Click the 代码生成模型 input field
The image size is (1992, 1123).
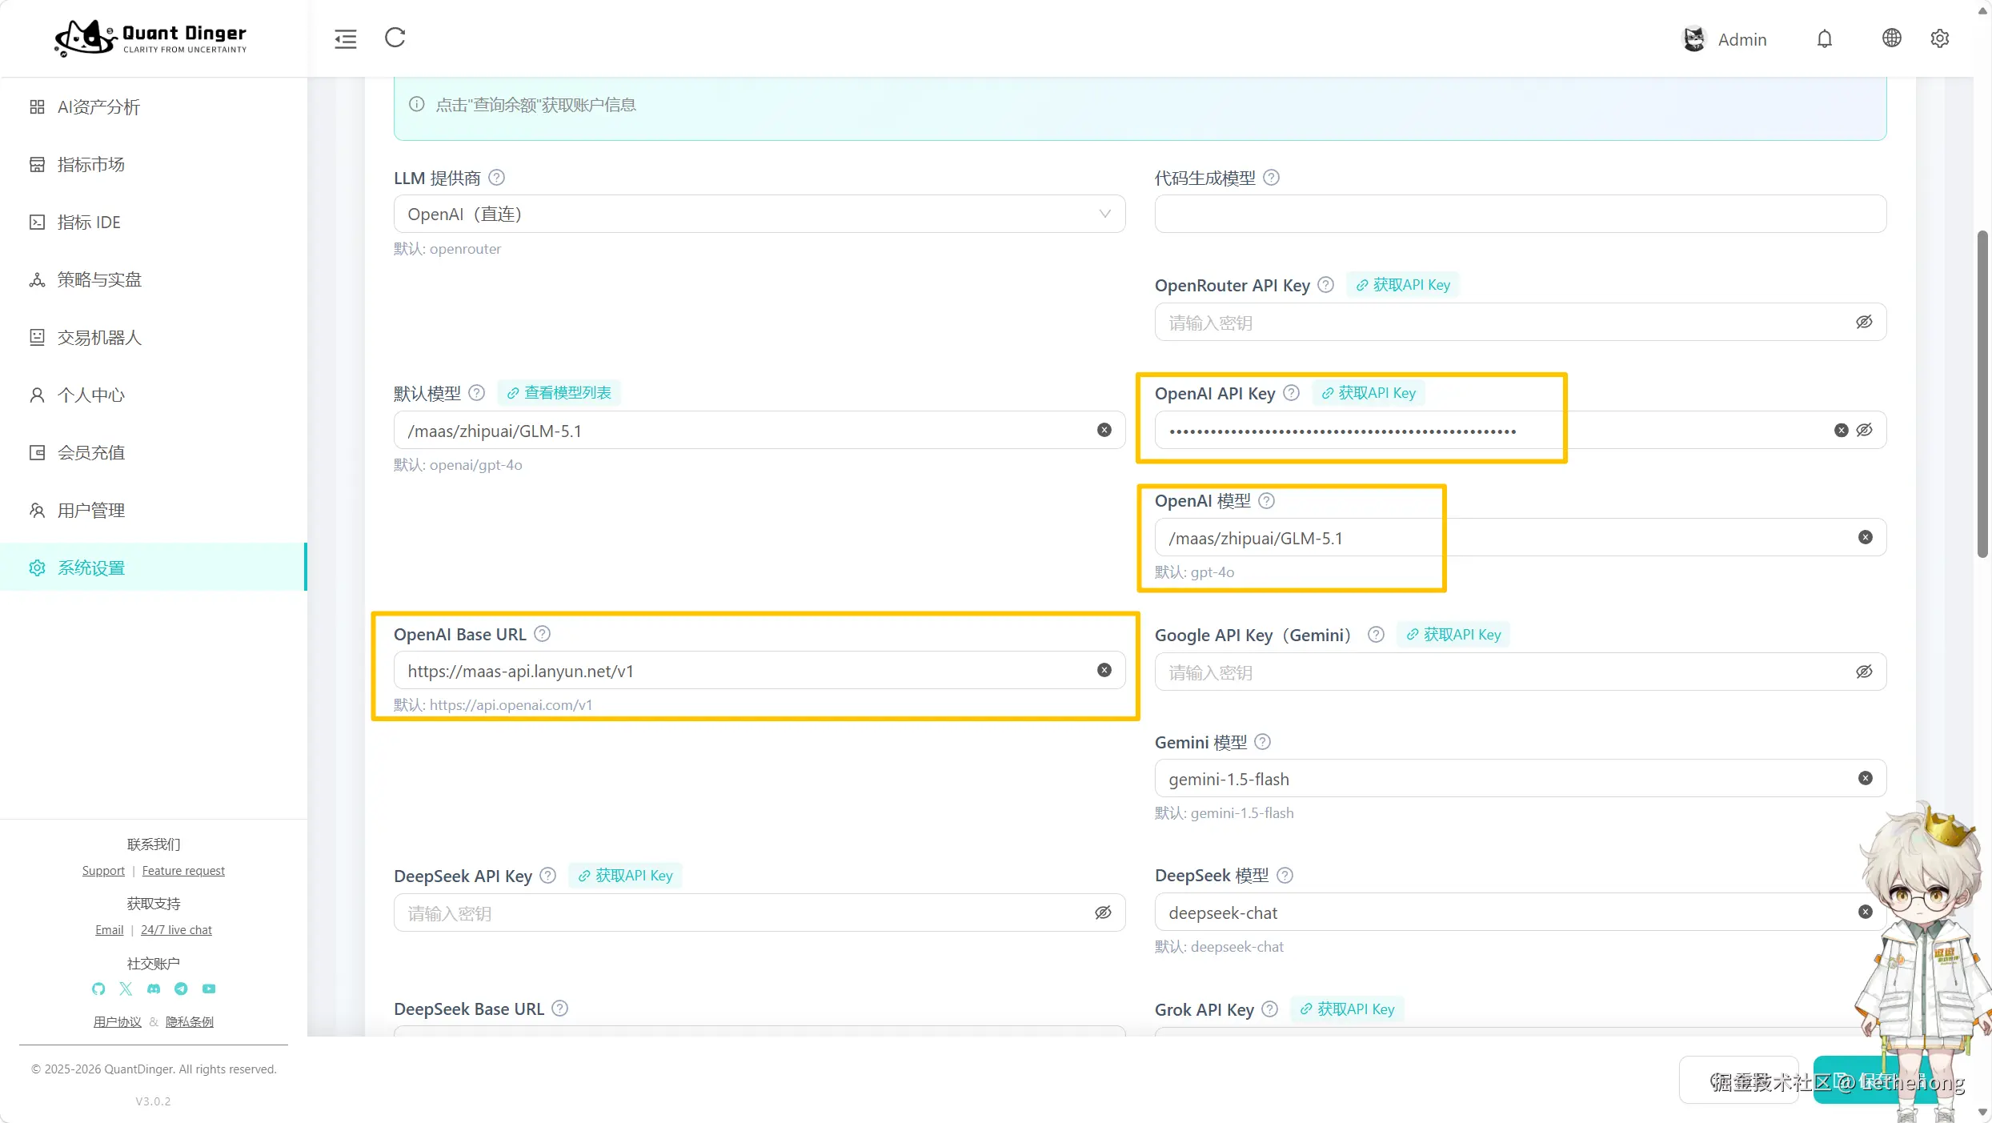coord(1520,214)
